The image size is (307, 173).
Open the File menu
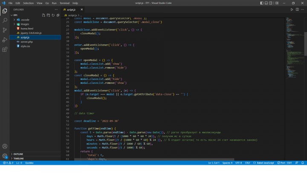point(10,3)
